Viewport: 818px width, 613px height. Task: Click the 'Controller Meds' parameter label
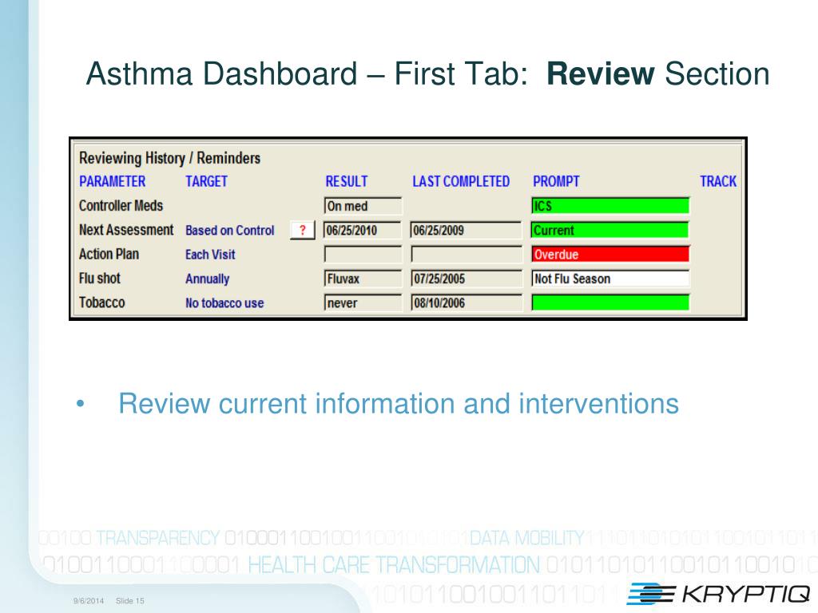121,206
